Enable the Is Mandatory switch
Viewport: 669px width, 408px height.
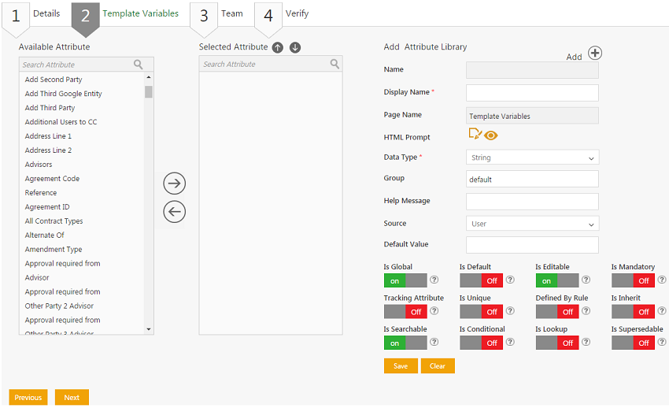pyautogui.click(x=633, y=280)
